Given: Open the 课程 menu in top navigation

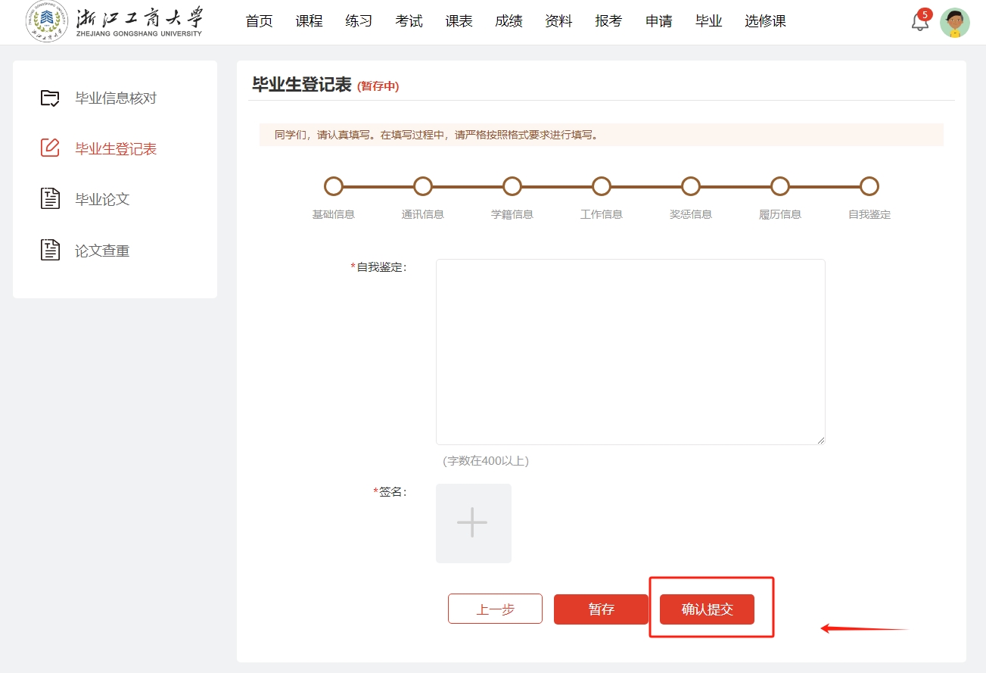Looking at the screenshot, I should click(x=309, y=21).
